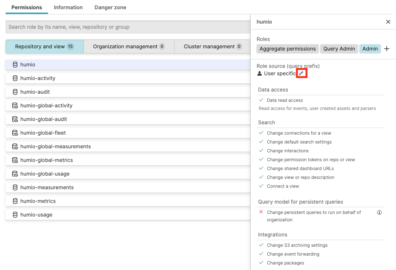Toggle the checkmark on Connect a view
Image resolution: width=396 pixels, height=270 pixels.
point(261,186)
